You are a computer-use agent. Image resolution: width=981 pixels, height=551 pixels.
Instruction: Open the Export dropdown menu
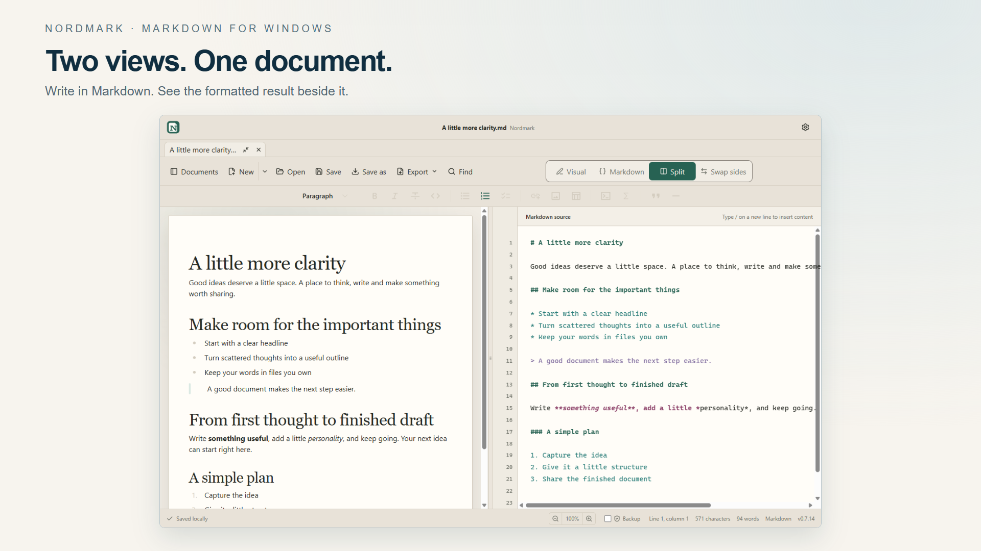(x=417, y=172)
